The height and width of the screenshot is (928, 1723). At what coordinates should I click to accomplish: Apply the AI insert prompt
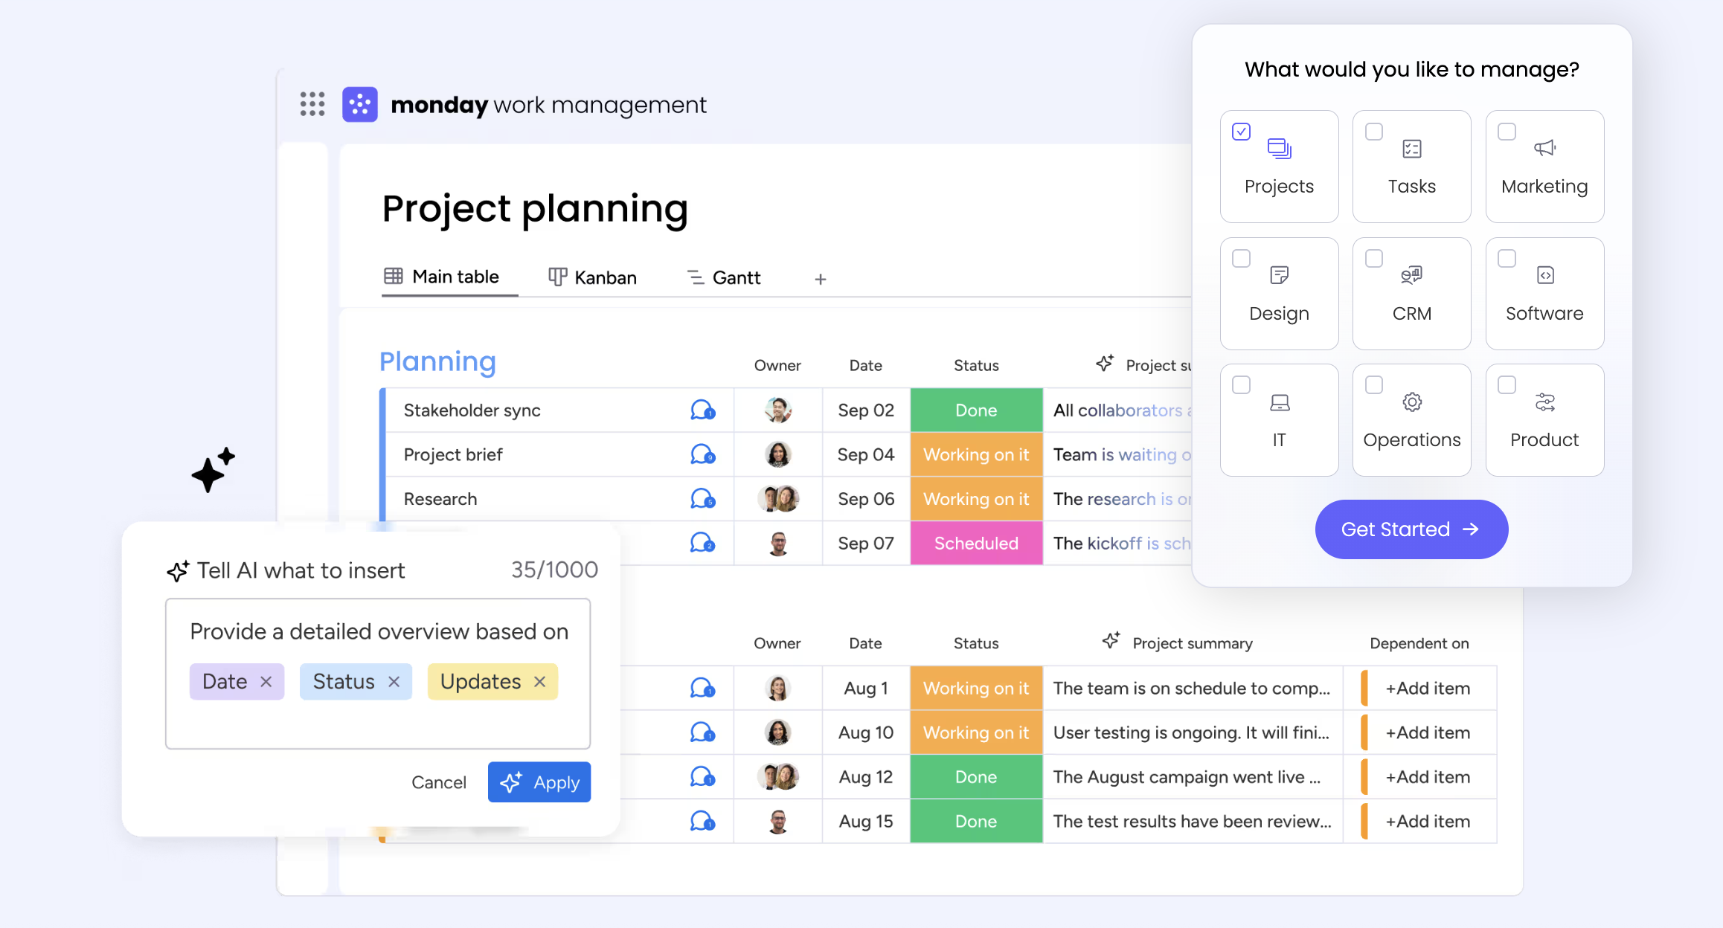click(539, 782)
